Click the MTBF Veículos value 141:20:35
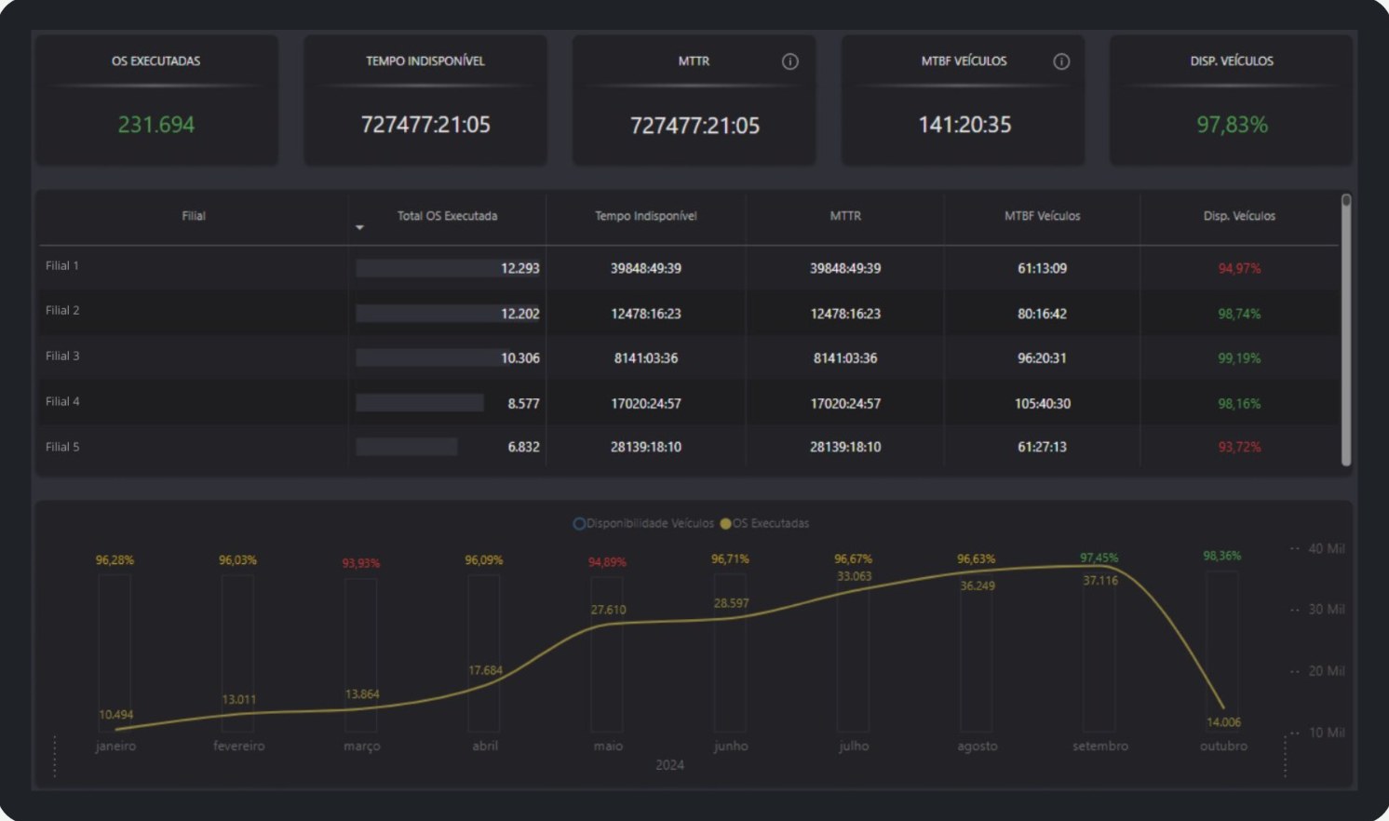The height and width of the screenshot is (821, 1389). click(x=964, y=125)
